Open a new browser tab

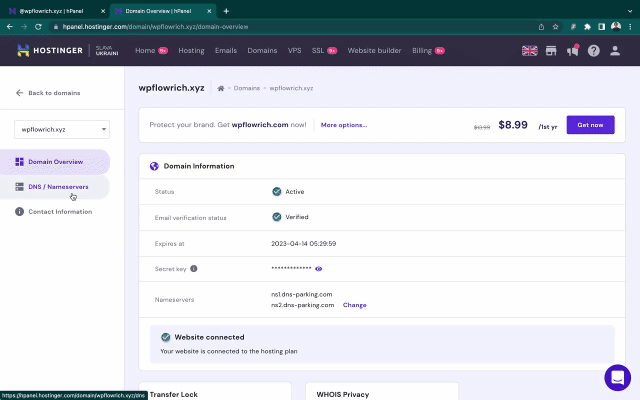pyautogui.click(x=226, y=11)
